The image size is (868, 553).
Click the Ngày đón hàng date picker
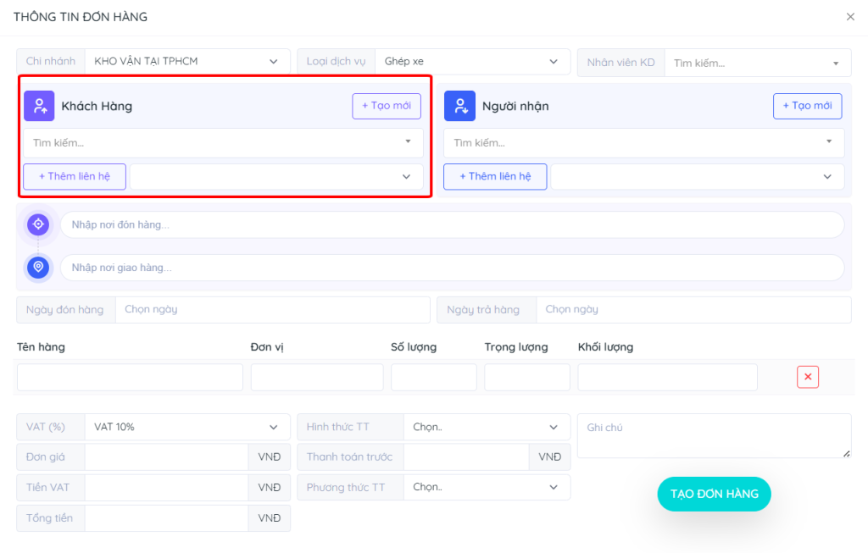coord(271,309)
